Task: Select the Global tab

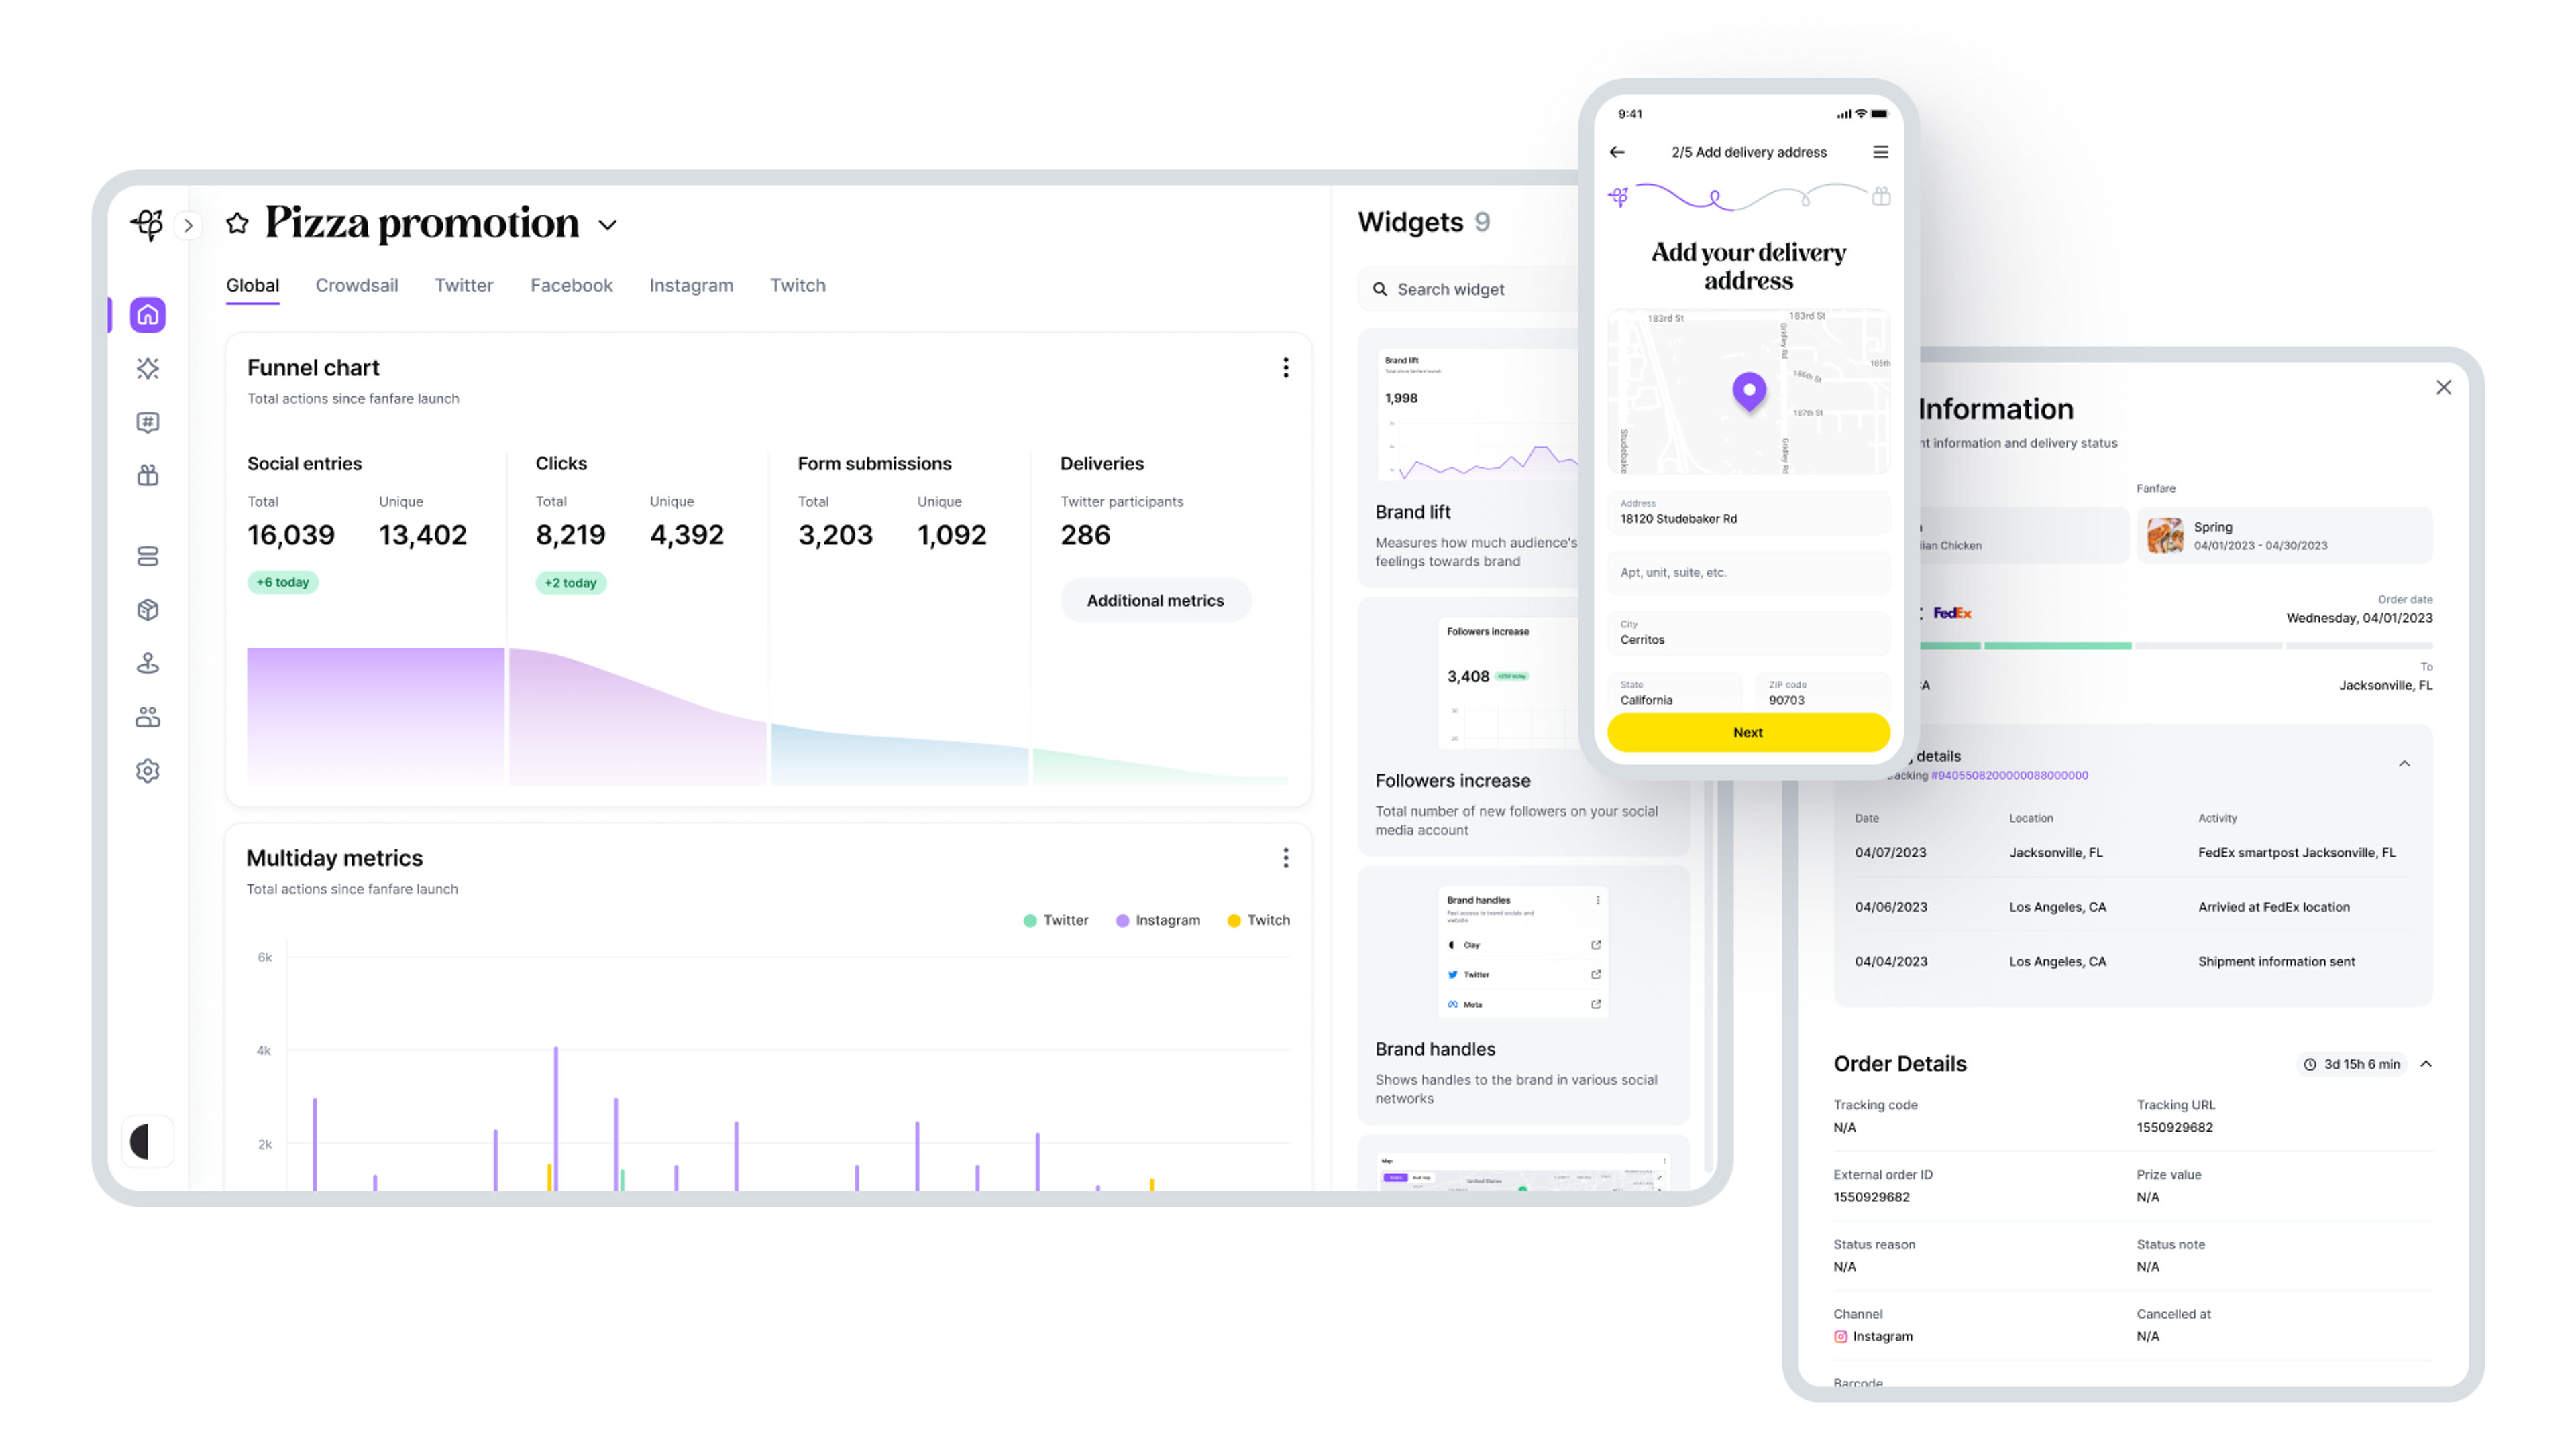Action: (252, 285)
